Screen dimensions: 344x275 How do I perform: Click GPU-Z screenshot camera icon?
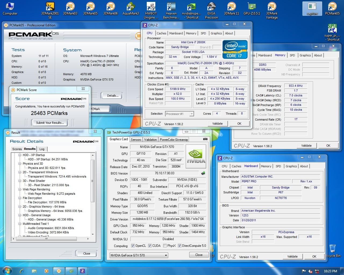click(x=205, y=139)
